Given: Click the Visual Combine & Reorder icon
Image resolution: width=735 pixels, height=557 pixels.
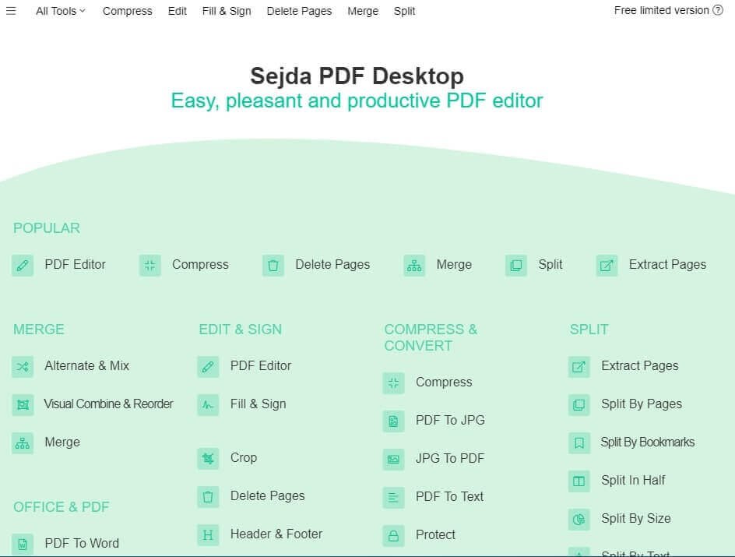Looking at the screenshot, I should point(23,404).
